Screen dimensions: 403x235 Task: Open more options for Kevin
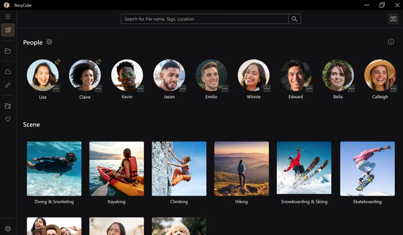pyautogui.click(x=140, y=89)
